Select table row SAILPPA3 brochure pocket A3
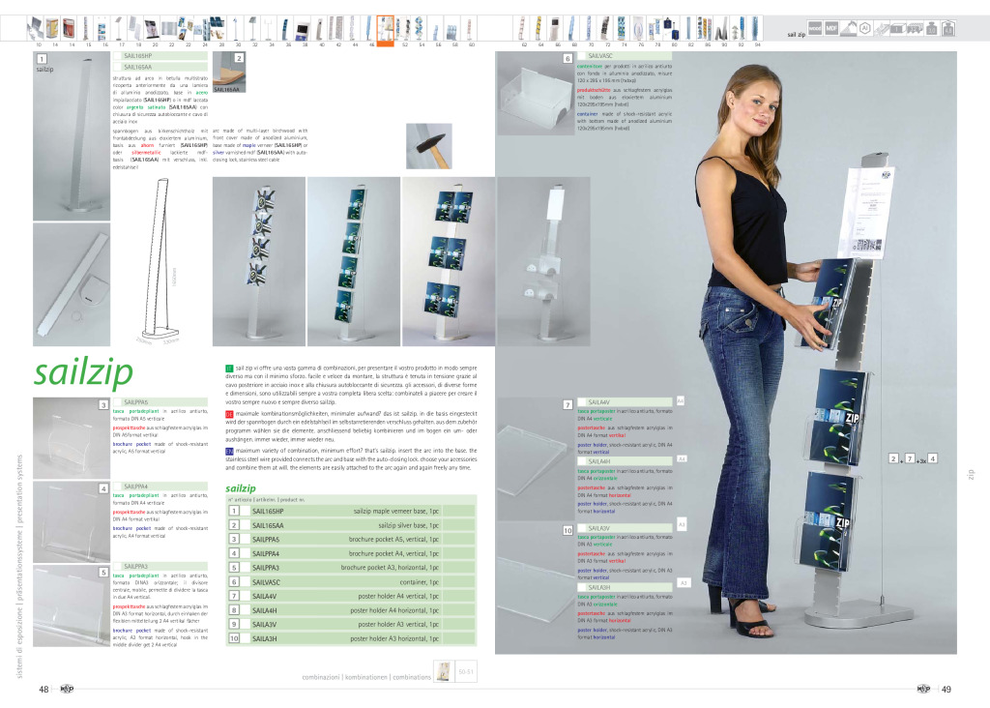 click(x=351, y=568)
